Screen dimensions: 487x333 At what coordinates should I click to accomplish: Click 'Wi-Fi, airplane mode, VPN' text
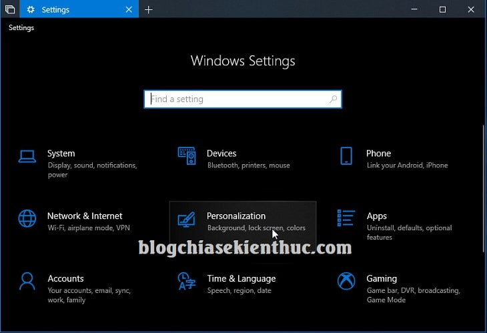[89, 228]
